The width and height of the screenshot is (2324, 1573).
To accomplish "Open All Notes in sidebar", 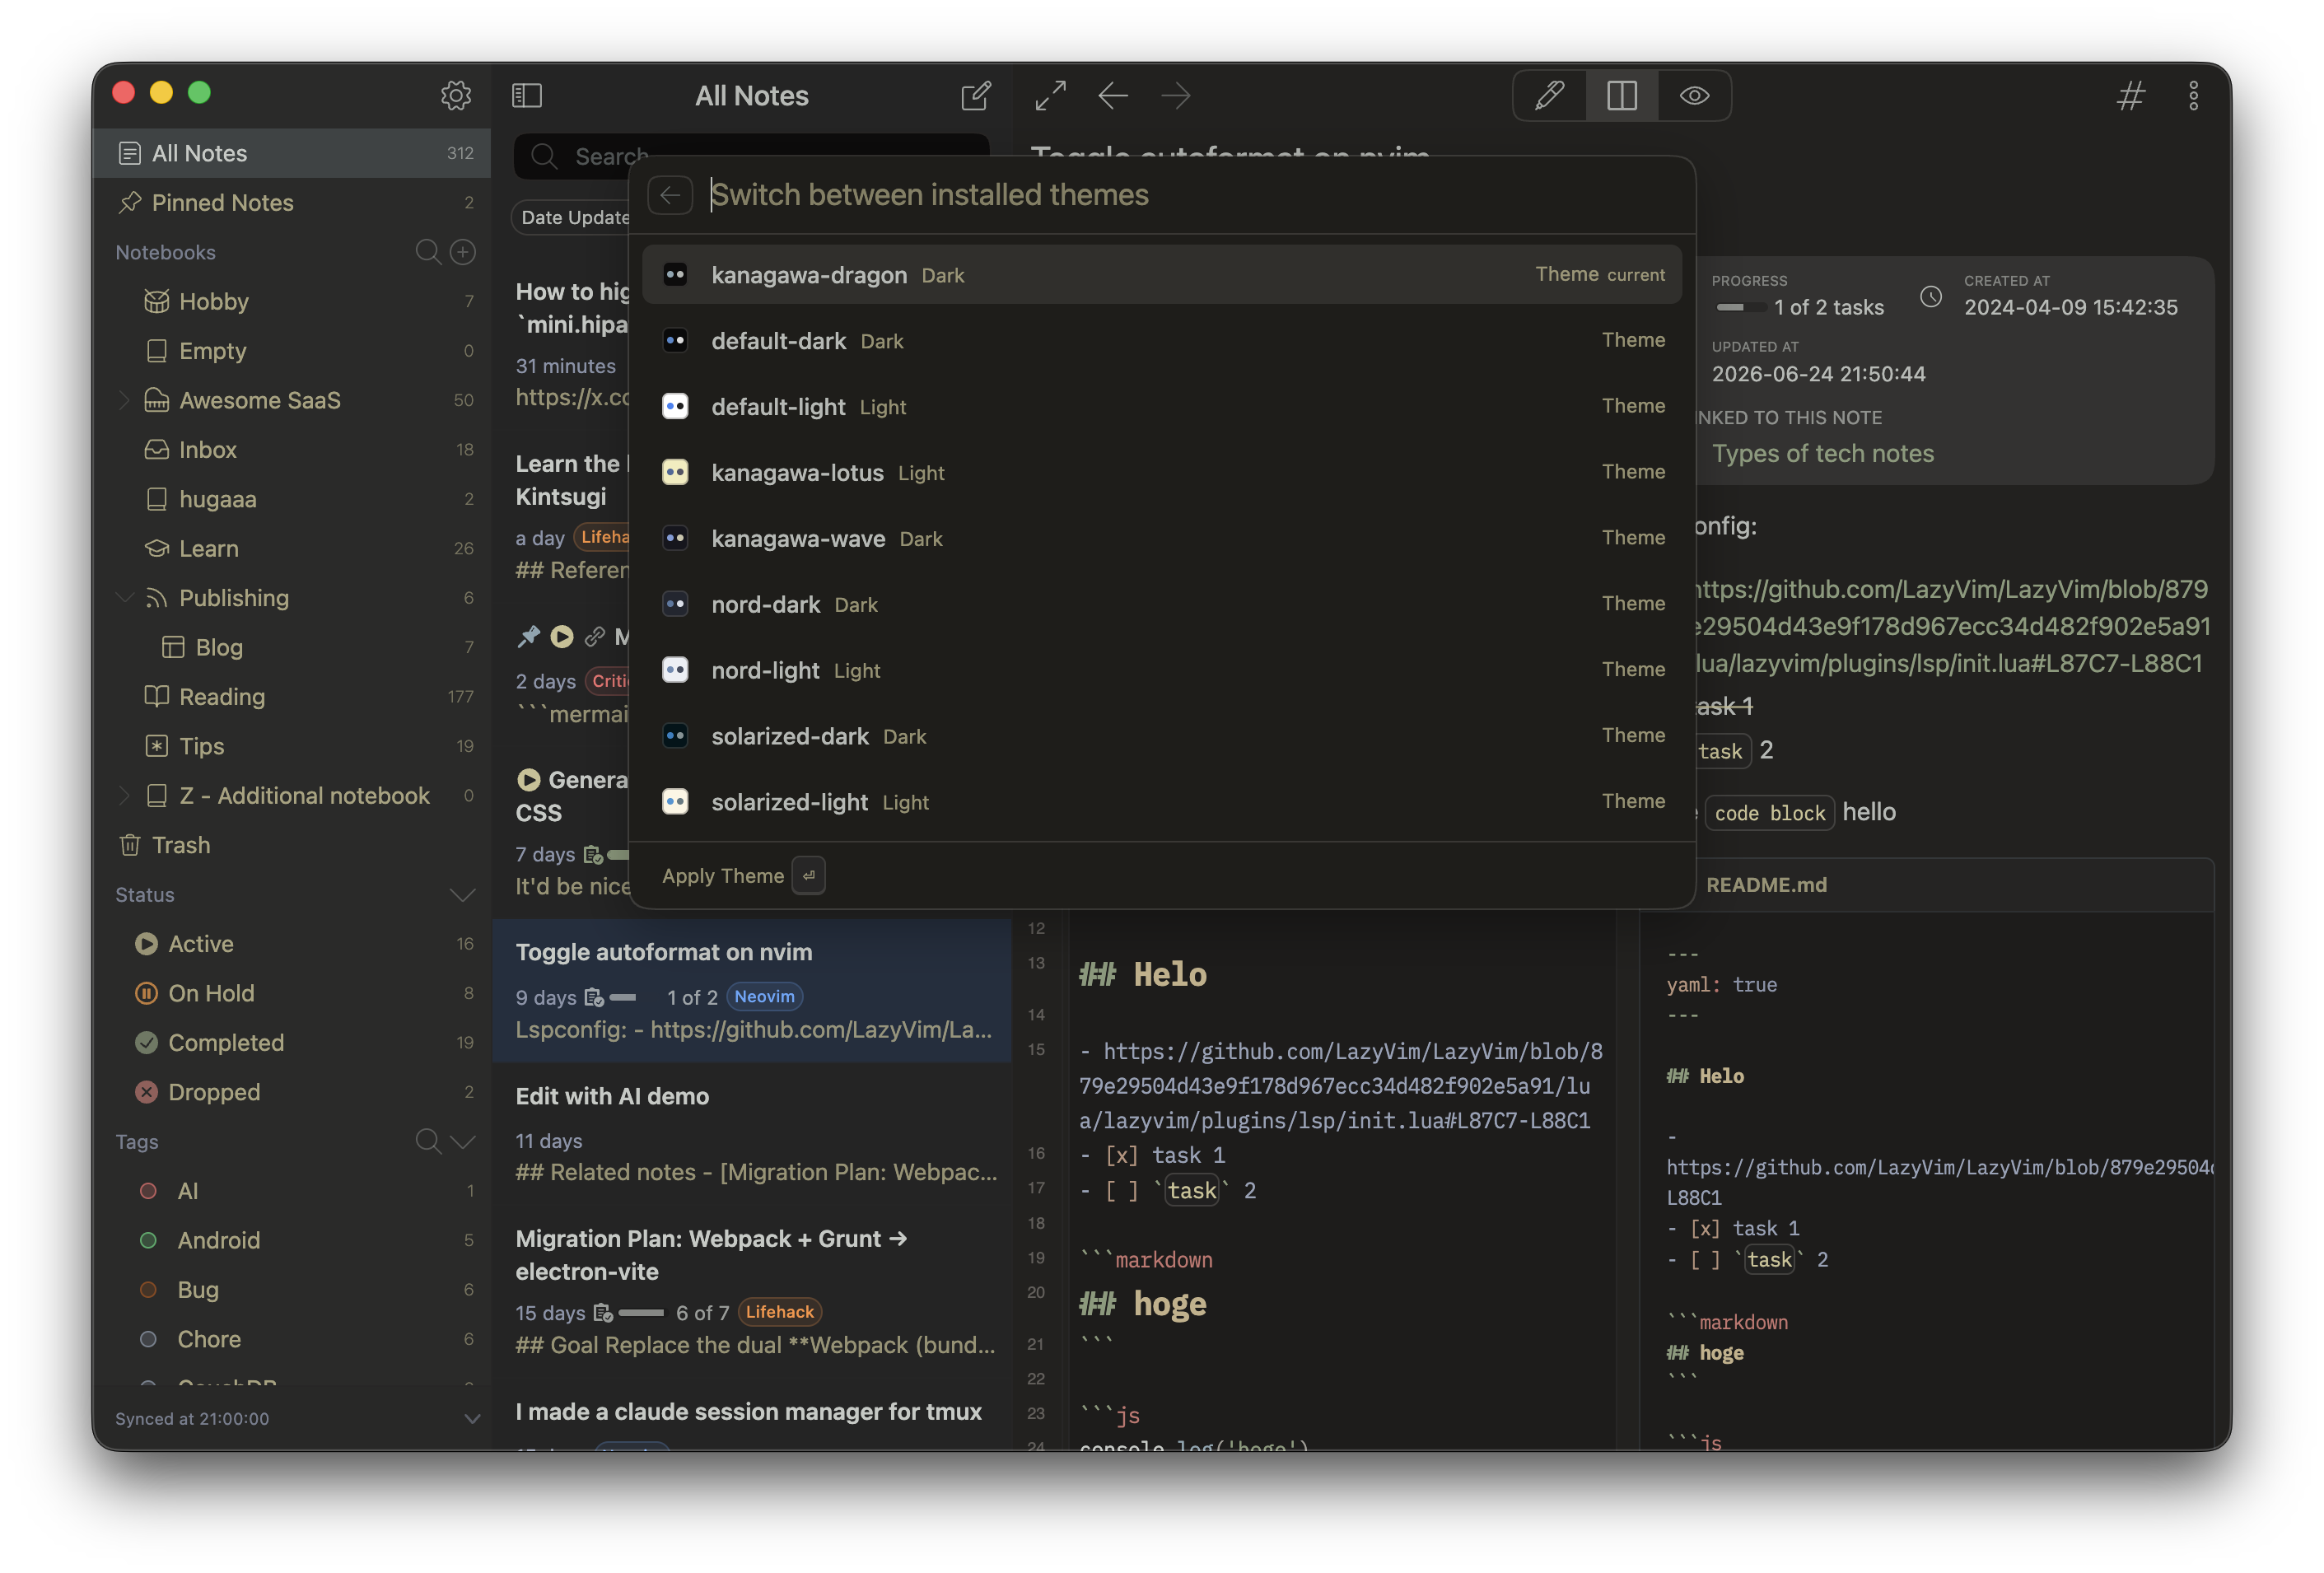I will click(x=292, y=153).
